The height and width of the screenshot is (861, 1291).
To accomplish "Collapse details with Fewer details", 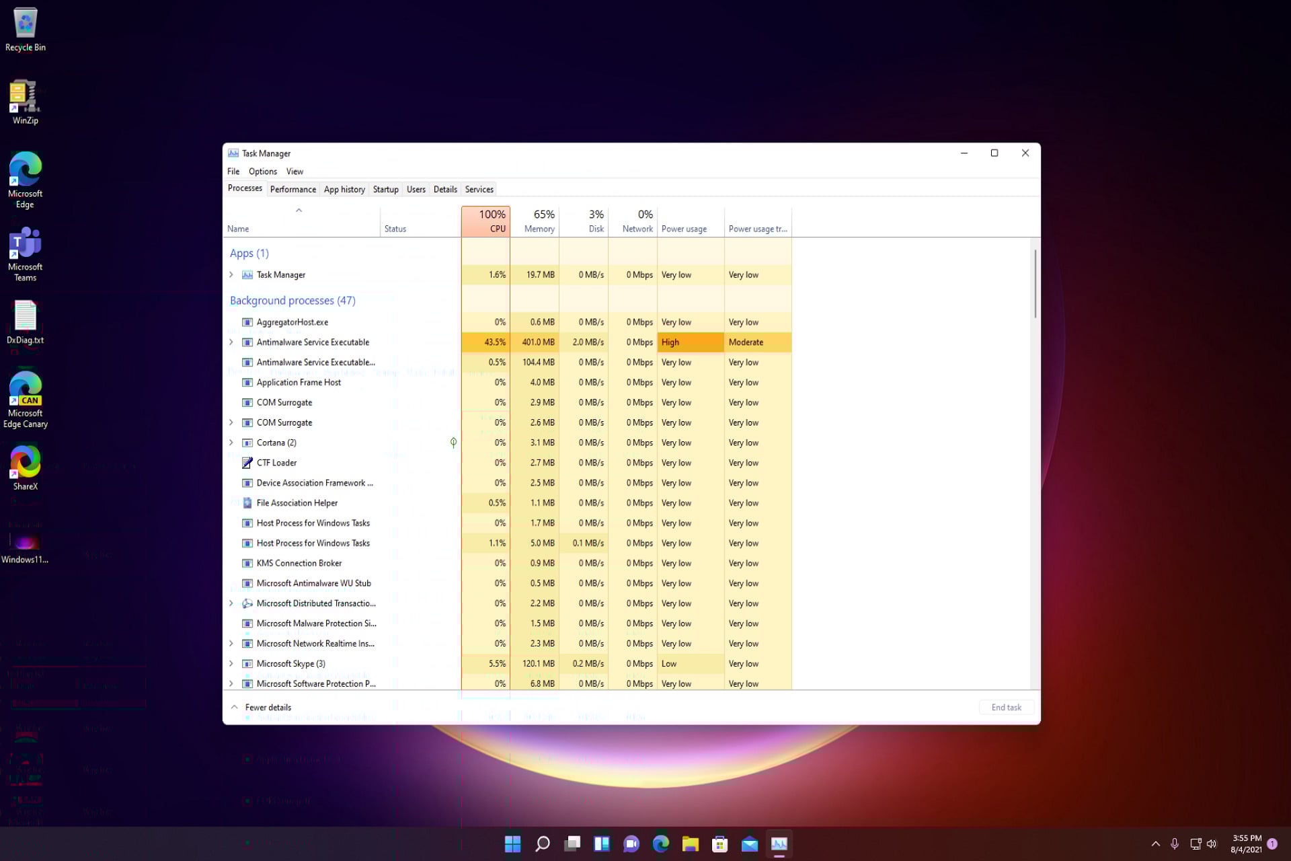I will tap(262, 707).
